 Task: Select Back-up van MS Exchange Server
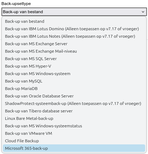click(x=74, y=44)
